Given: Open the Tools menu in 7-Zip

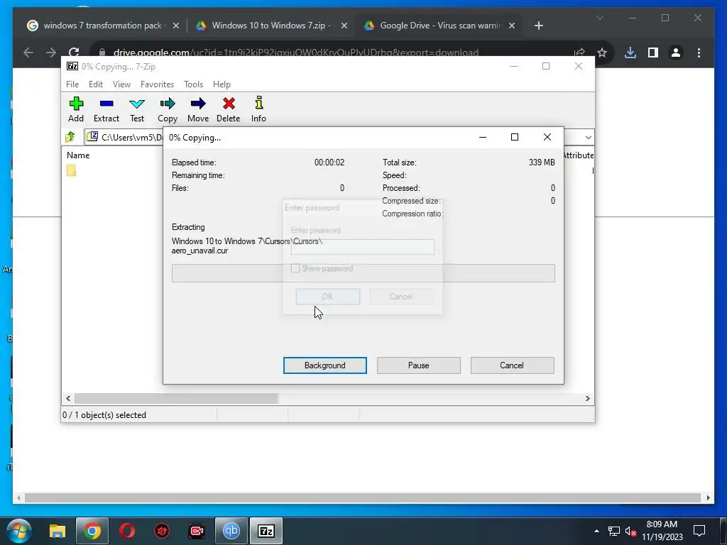Looking at the screenshot, I should (x=193, y=84).
